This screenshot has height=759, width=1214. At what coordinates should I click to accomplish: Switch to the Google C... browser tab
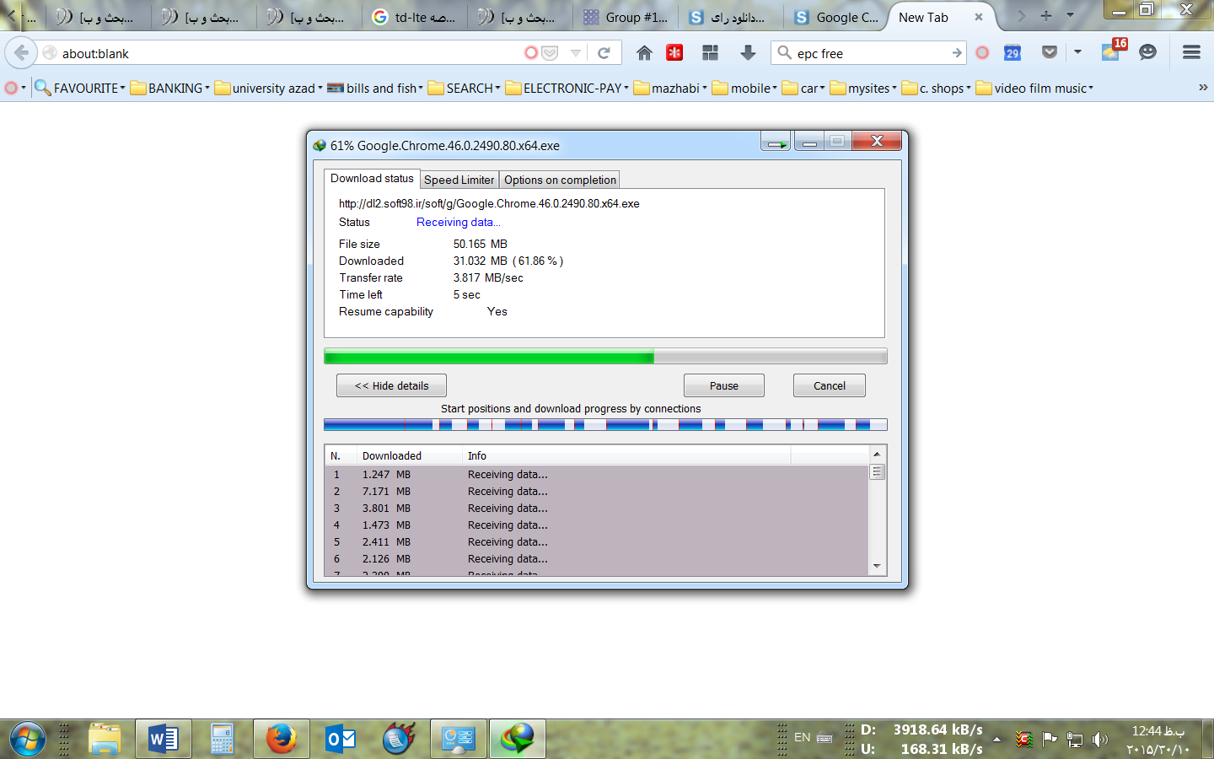click(836, 17)
